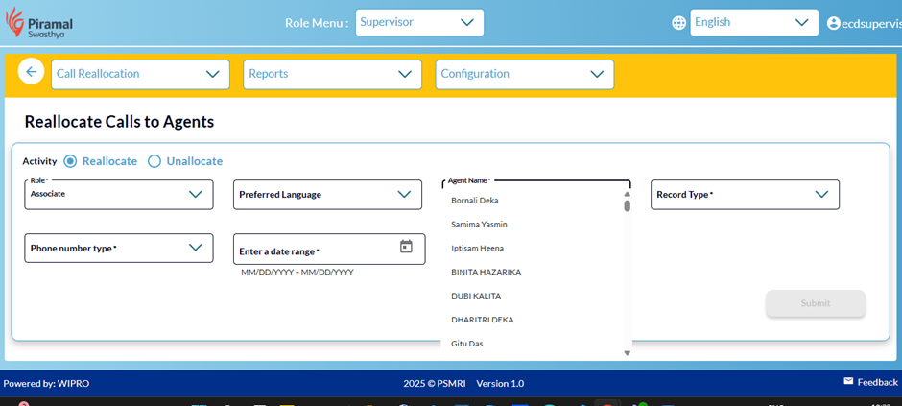The image size is (902, 406).
Task: Click the user account profile icon
Action: 833,23
